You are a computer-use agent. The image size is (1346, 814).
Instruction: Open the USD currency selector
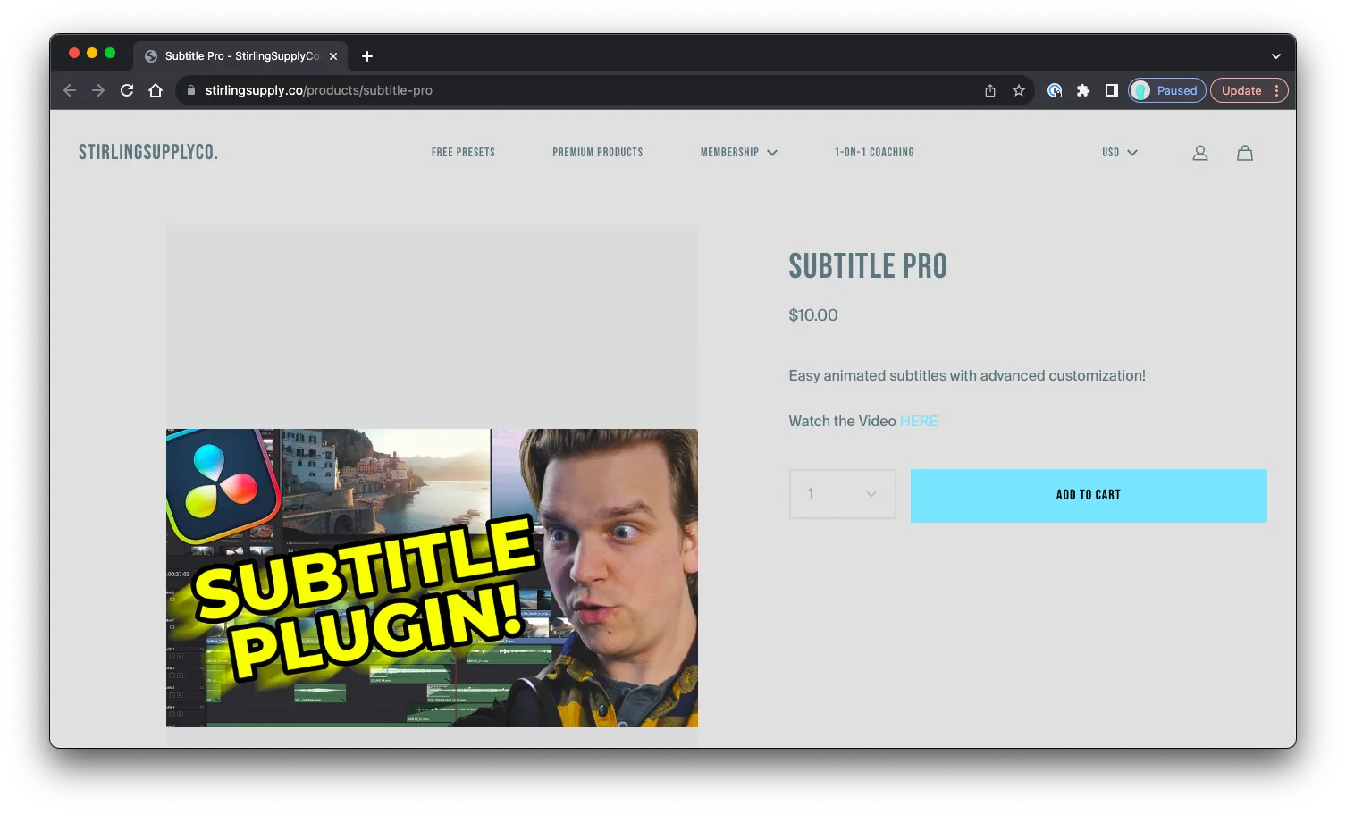(x=1120, y=153)
